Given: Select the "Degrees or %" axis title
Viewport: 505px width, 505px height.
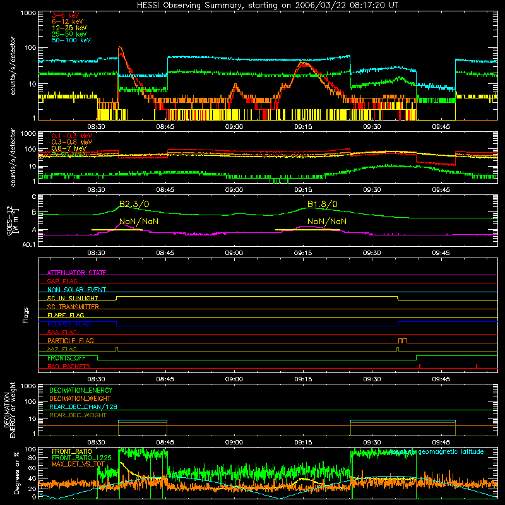Looking at the screenshot, I should coord(16,473).
